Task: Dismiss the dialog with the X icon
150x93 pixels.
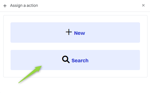Action: 143,5
